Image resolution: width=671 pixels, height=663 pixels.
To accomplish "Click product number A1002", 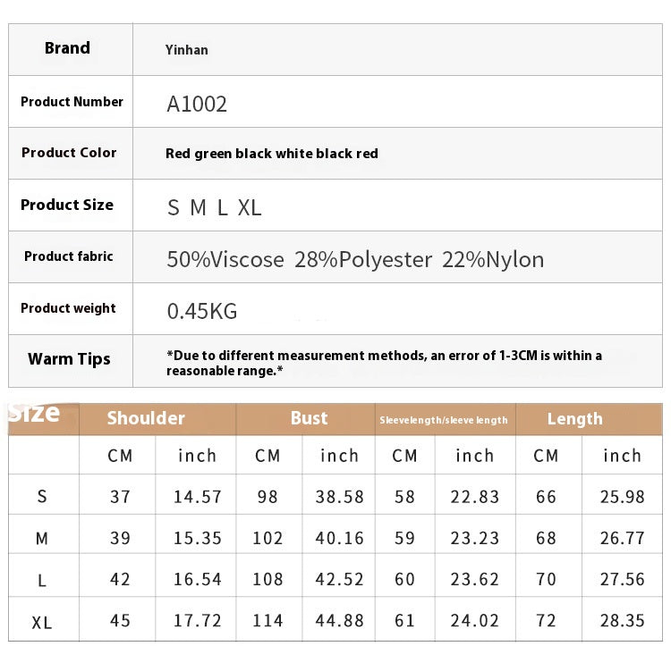I will pos(197,104).
